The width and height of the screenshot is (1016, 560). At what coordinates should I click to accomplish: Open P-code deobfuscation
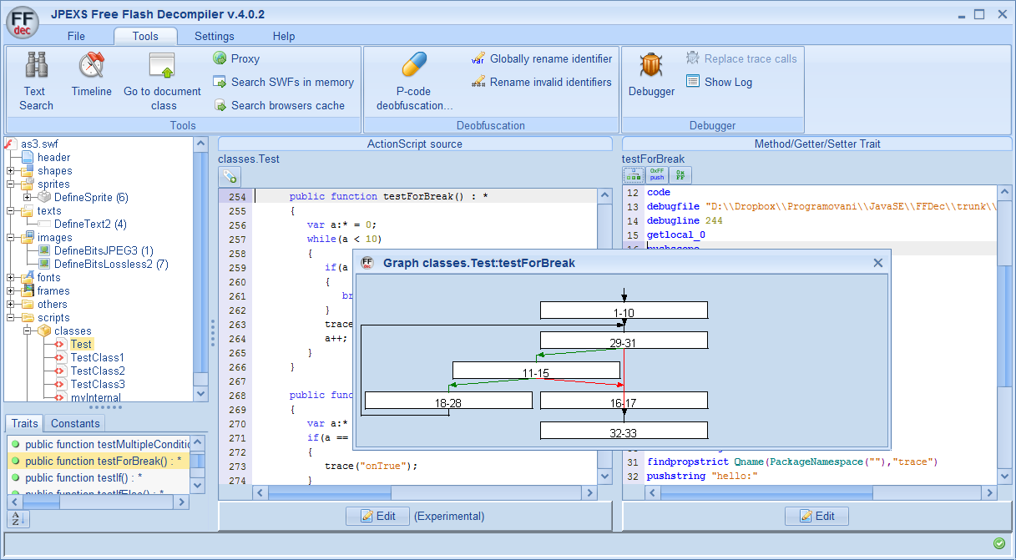[414, 81]
